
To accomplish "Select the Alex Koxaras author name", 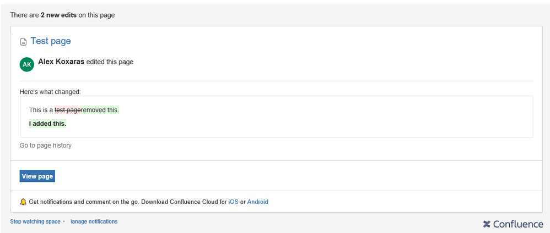I will pos(61,62).
